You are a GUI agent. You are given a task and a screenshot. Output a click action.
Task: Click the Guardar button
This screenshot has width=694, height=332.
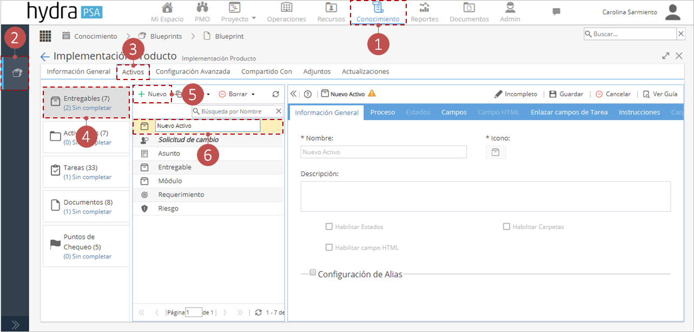(566, 94)
